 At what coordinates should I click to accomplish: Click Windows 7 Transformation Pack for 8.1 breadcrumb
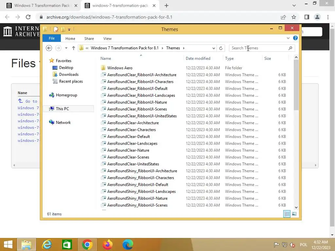(x=125, y=48)
